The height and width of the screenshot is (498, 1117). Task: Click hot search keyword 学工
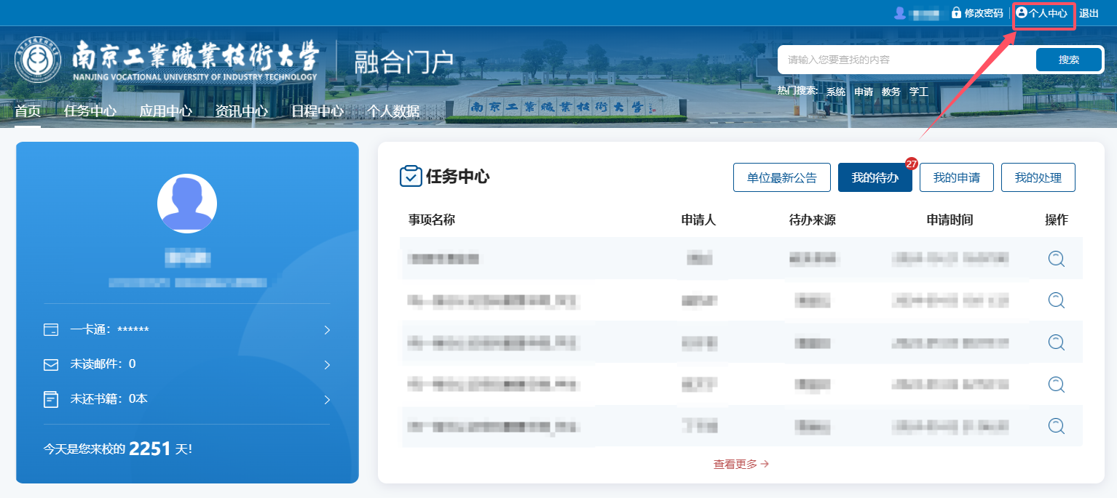point(919,92)
